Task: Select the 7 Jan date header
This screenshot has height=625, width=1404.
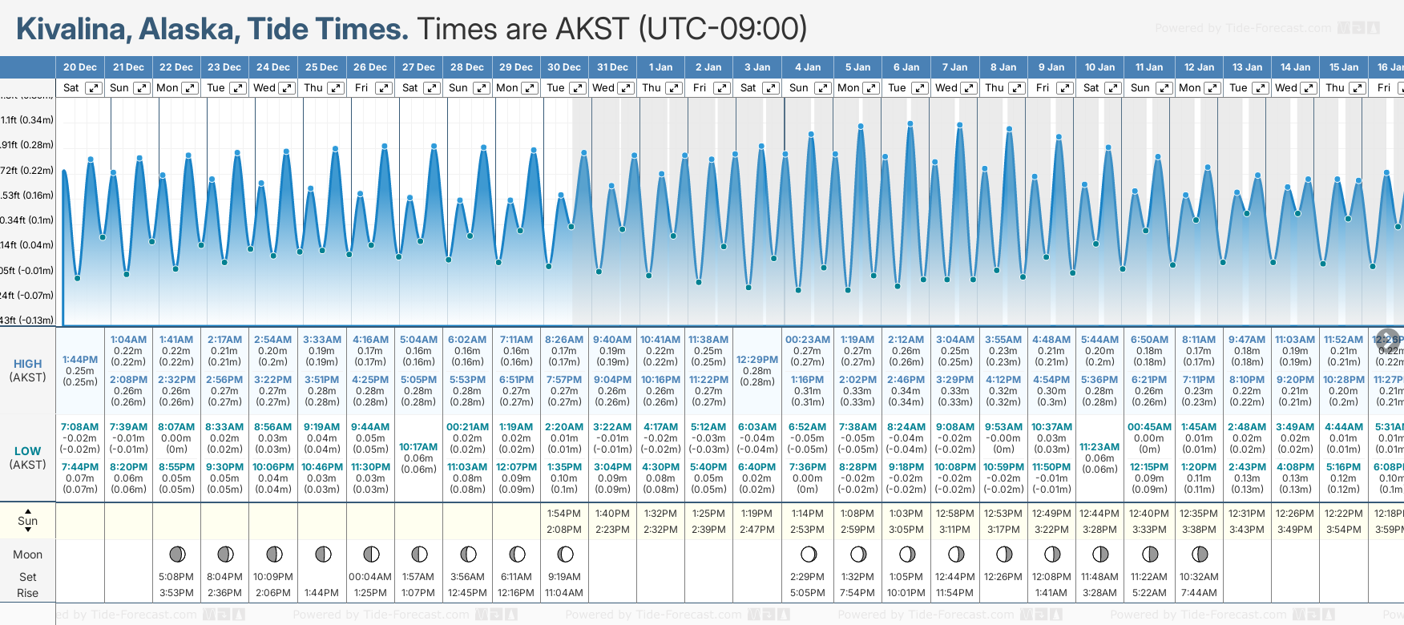Action: tap(956, 67)
